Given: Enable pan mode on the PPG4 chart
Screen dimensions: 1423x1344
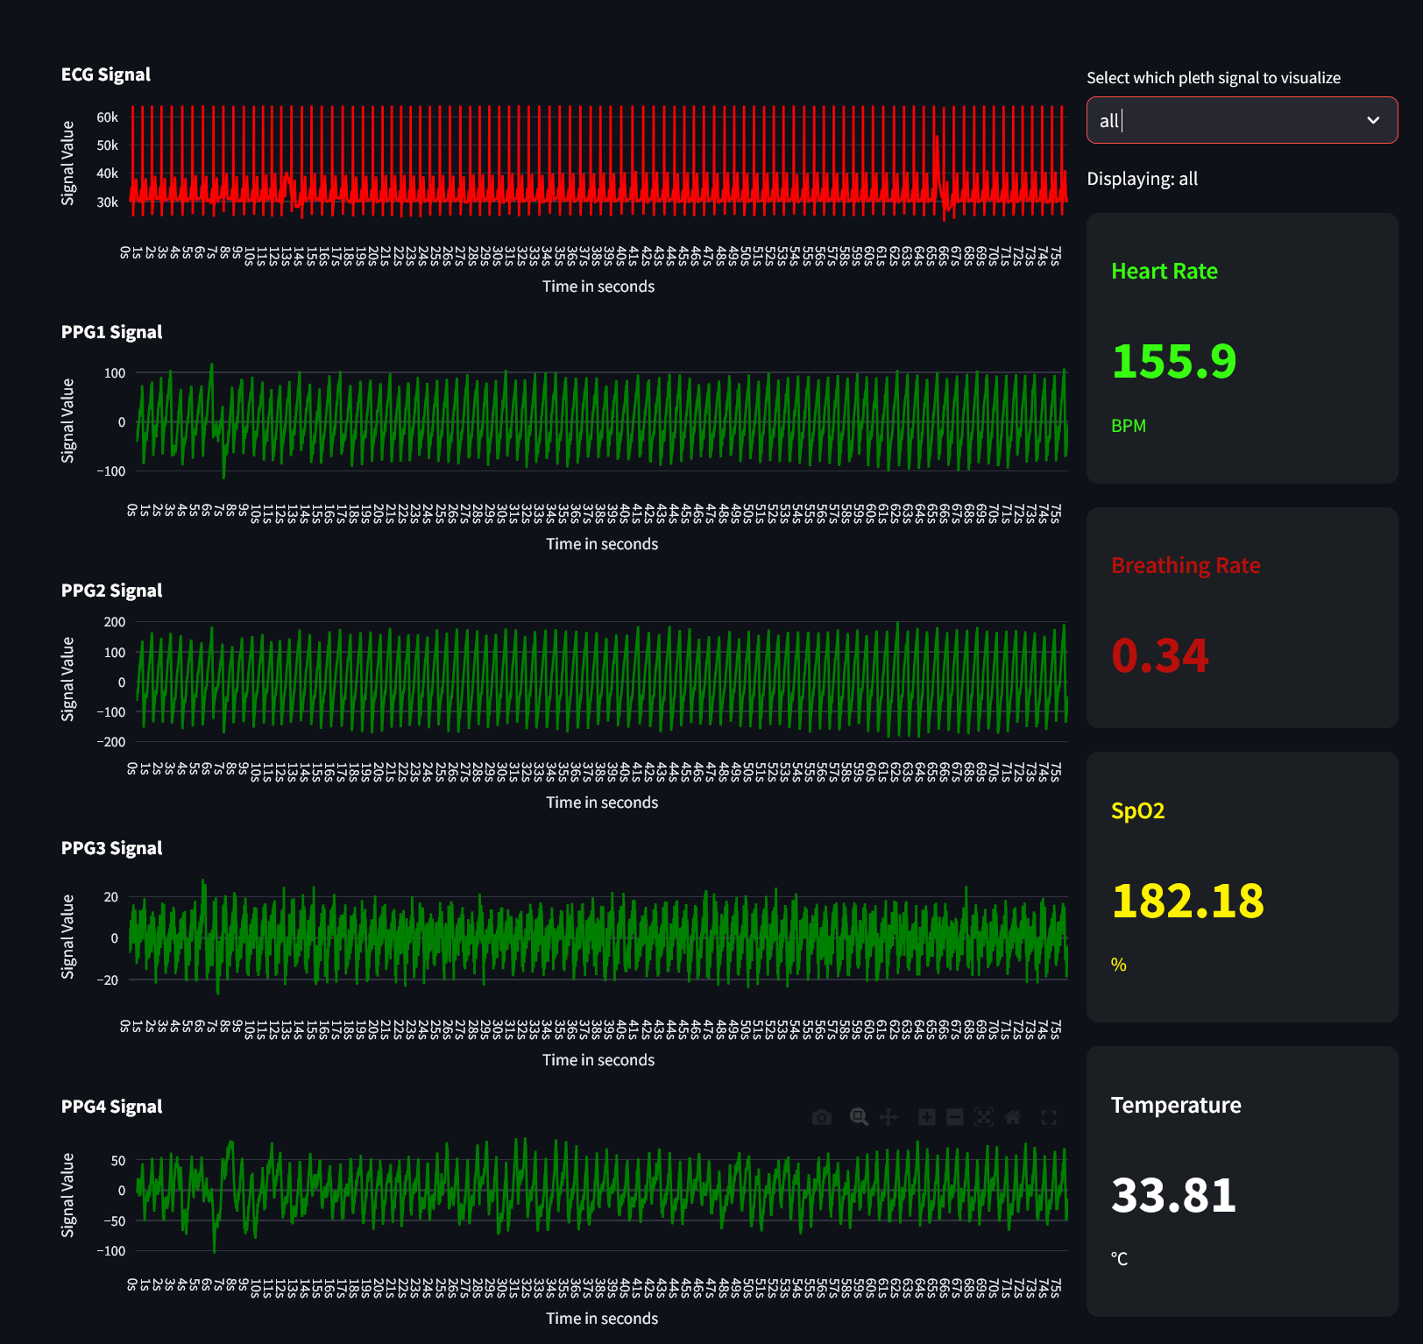Looking at the screenshot, I should point(889,1118).
